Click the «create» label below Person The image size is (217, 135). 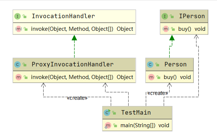(158, 93)
